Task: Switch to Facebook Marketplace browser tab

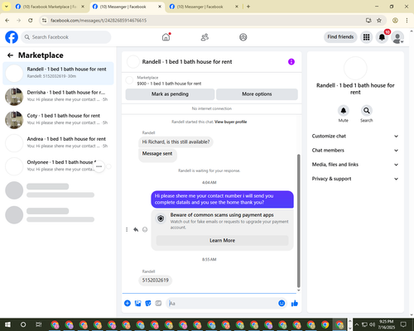Action: (50, 7)
